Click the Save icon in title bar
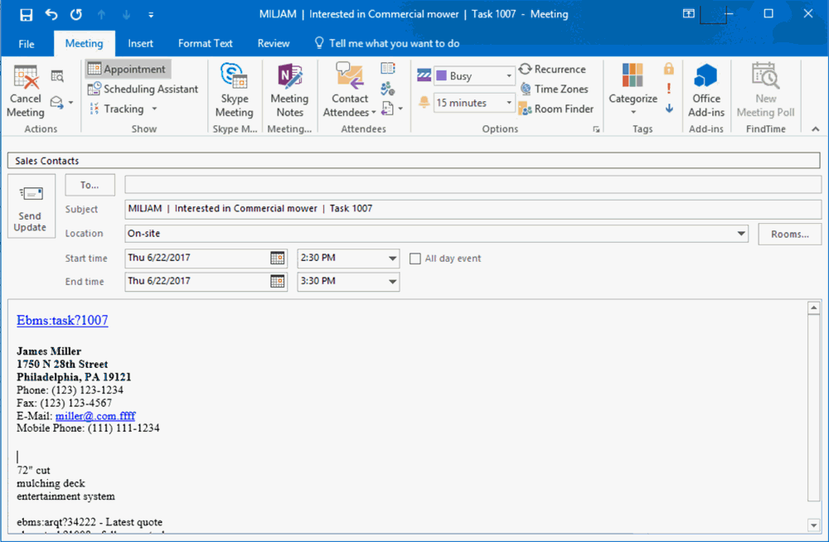The image size is (829, 542). pyautogui.click(x=26, y=14)
